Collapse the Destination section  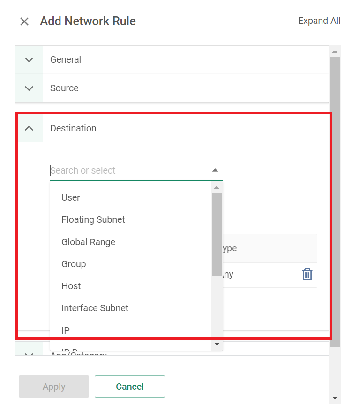pyautogui.click(x=29, y=128)
